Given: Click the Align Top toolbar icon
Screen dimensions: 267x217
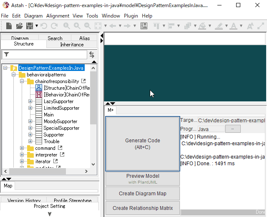Looking at the screenshot, I should (x=156, y=26).
